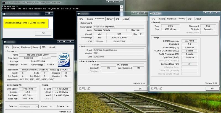This screenshot has width=221, height=113.
Task: Click the Instructions field listing MMX, SSE
Action: tap(45, 80)
